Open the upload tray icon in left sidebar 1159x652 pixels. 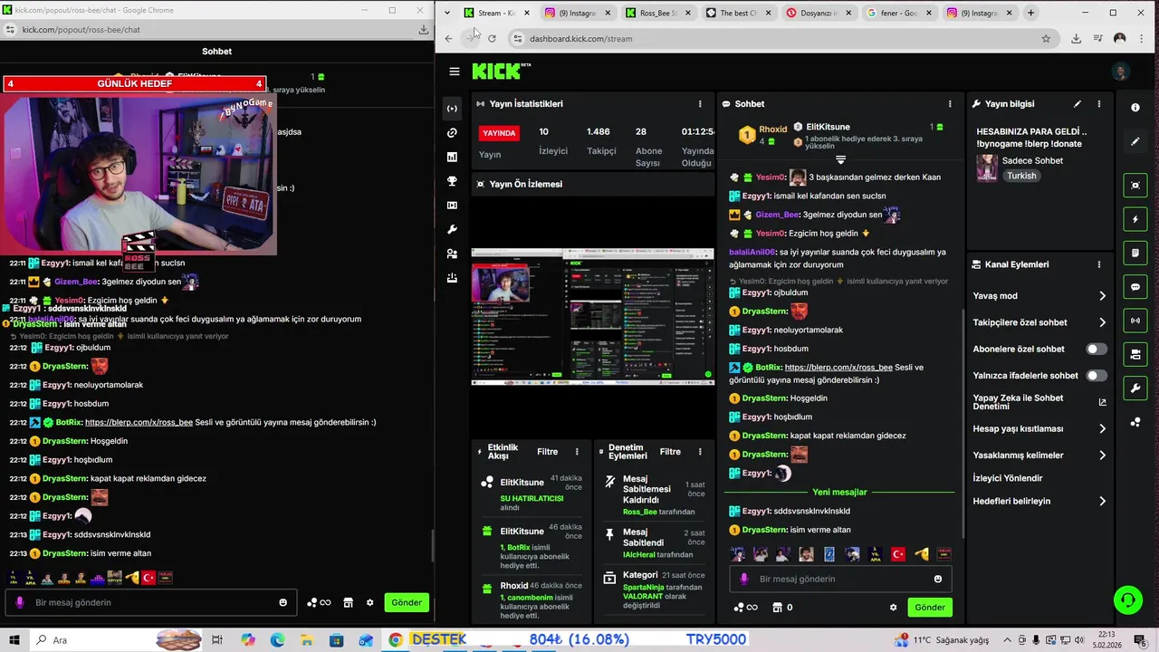pos(452,278)
